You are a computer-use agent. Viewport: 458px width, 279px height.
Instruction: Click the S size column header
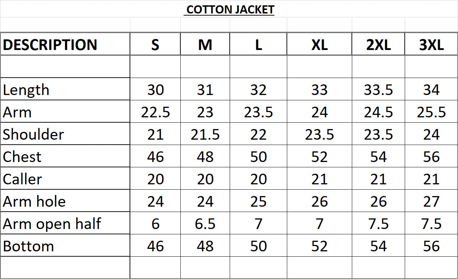pos(155,45)
